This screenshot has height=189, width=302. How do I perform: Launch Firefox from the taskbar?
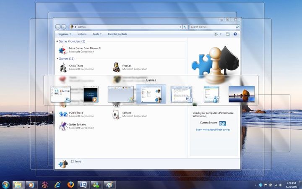[x=70, y=185]
